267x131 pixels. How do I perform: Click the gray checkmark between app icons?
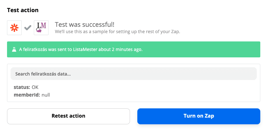coord(28,27)
